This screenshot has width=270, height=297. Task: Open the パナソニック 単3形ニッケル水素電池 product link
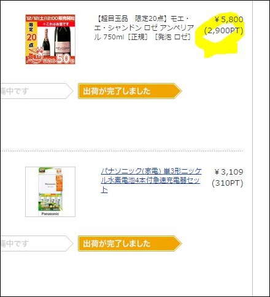(x=151, y=180)
